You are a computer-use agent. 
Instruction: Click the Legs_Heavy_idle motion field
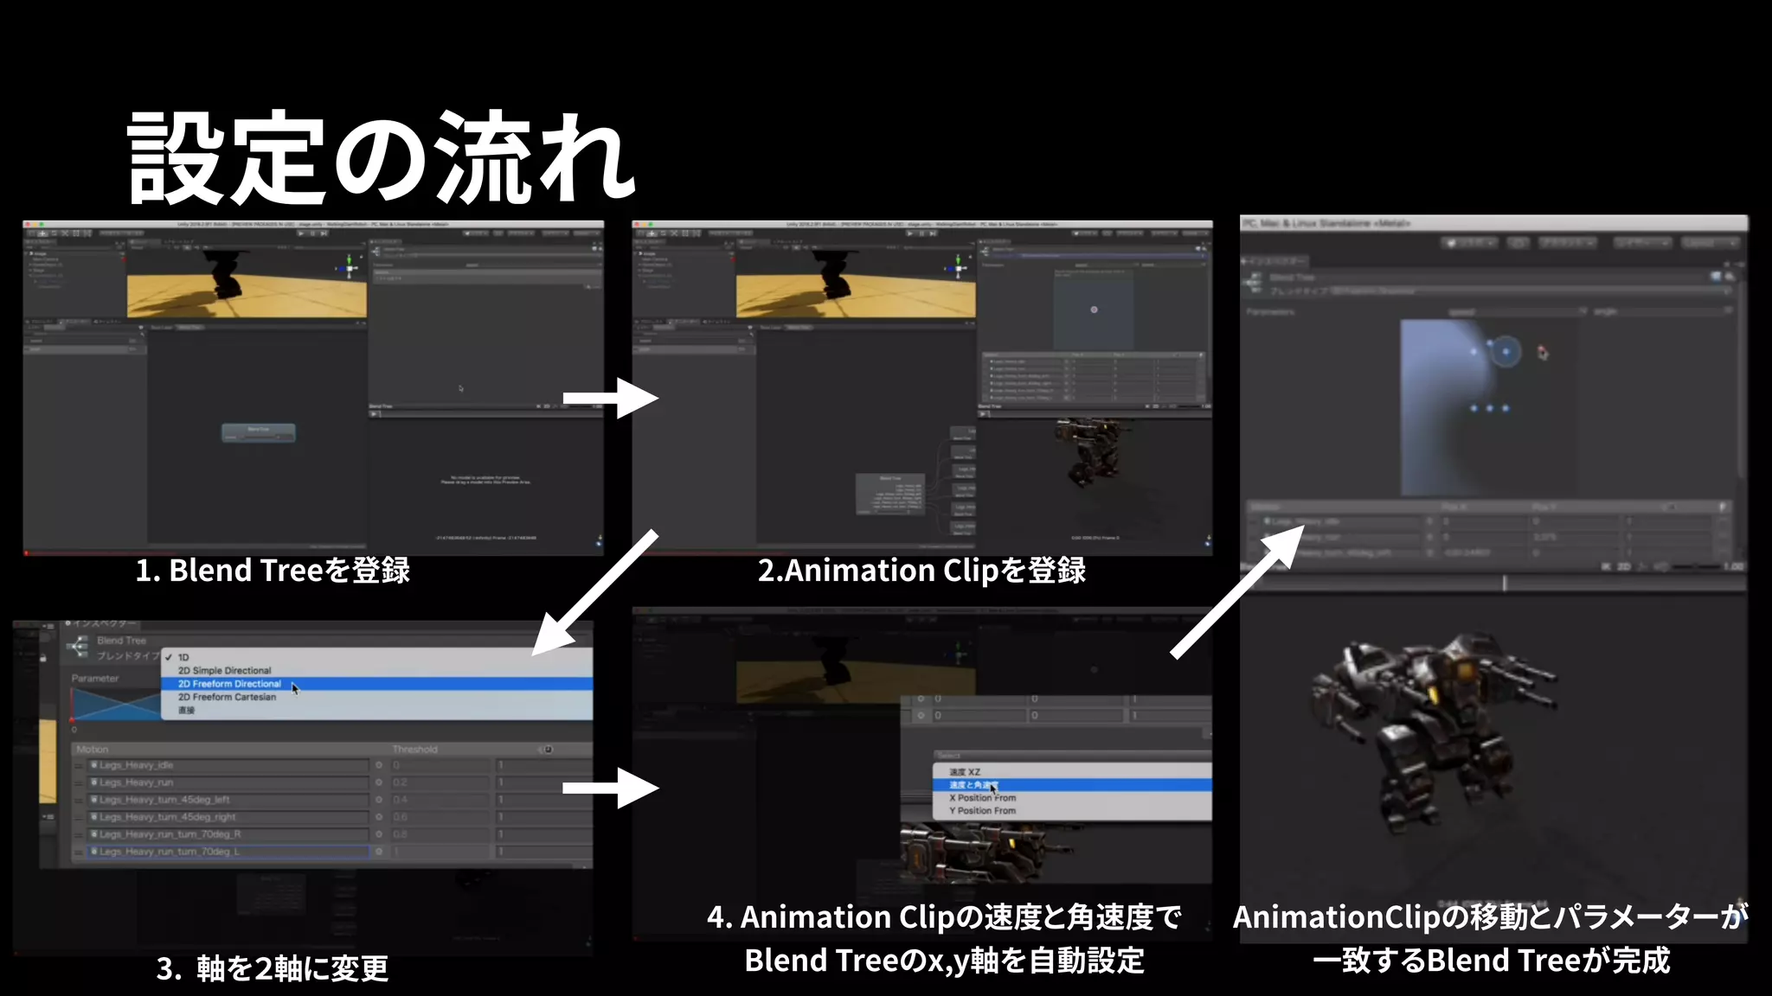click(229, 765)
